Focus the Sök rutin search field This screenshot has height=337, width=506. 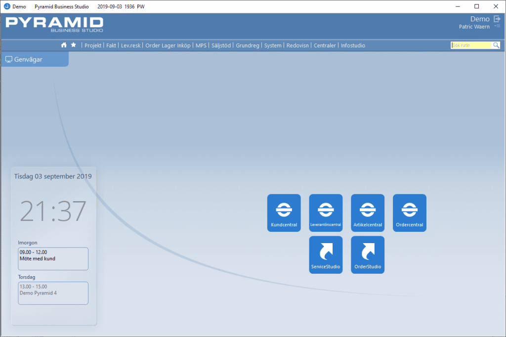click(x=471, y=45)
